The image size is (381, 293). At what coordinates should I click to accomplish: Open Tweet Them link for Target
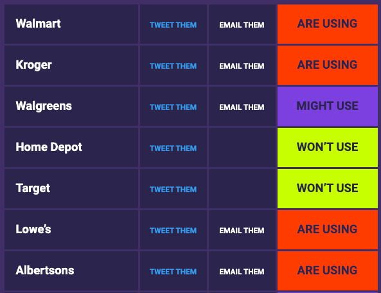[173, 189]
